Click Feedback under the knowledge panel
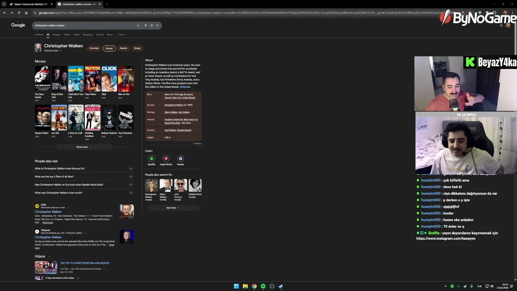Viewport: 517px width, 291px height. (x=197, y=143)
